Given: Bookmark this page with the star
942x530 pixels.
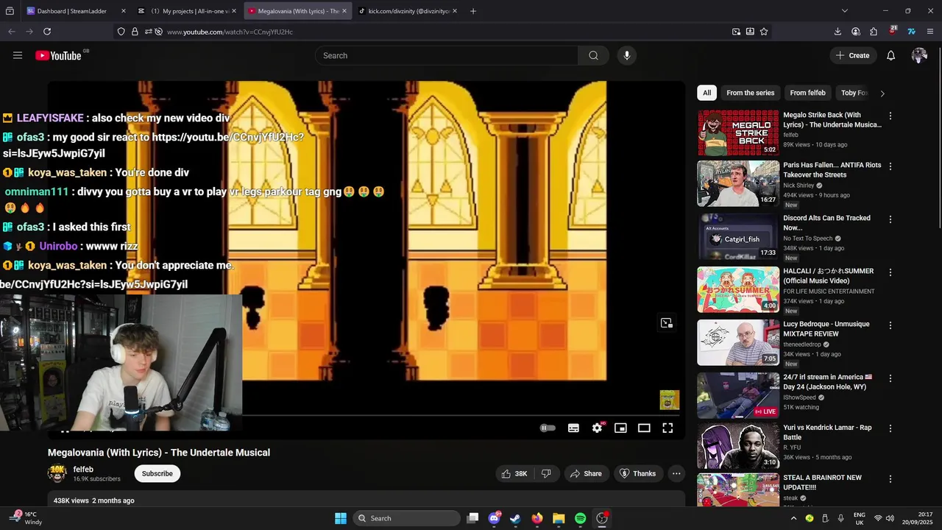Looking at the screenshot, I should coord(764,32).
